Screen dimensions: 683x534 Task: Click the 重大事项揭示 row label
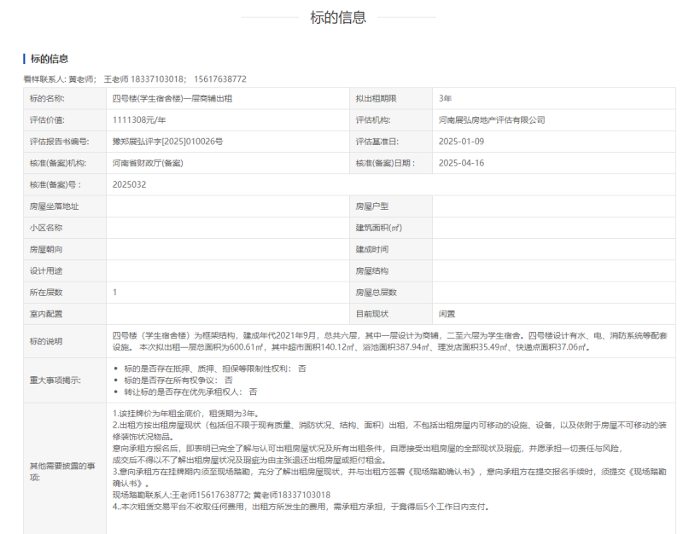[55, 380]
